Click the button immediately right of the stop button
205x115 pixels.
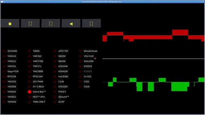30,23
